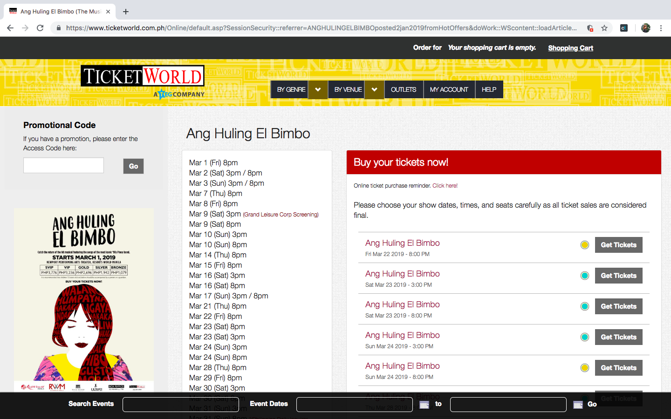Click the 'Ang Huling El Bimbo' page heading

pyautogui.click(x=248, y=134)
